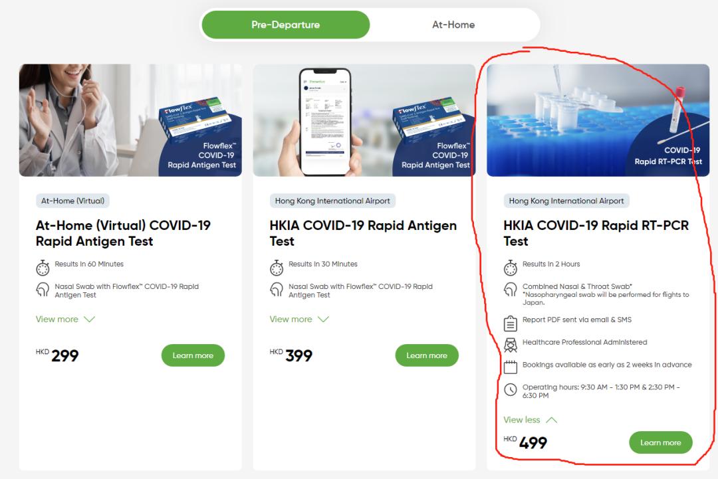This screenshot has height=479, width=718.
Task: Click the stopwatch icon beside Results in 30 Minutes
Action: click(x=277, y=268)
